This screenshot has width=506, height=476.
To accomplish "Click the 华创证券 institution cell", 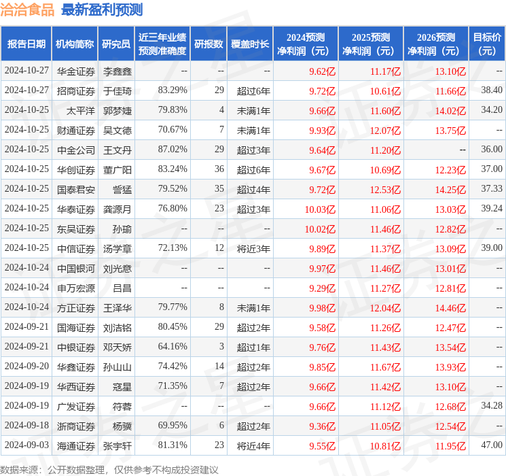I will (x=76, y=170).
